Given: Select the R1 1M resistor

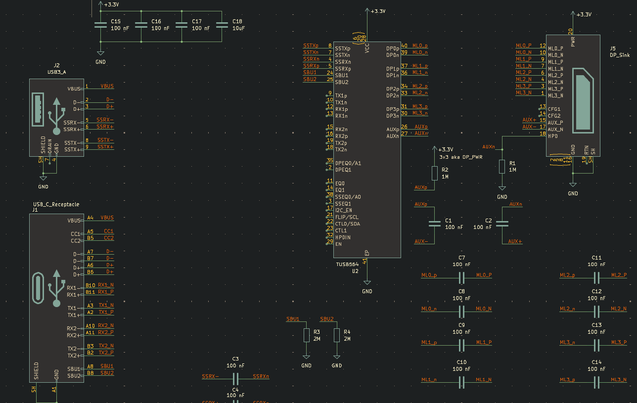Looking at the screenshot, I should point(502,167).
